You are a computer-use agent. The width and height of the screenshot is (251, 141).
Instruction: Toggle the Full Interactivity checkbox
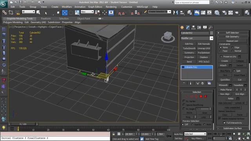pyautogui.click(x=224, y=123)
